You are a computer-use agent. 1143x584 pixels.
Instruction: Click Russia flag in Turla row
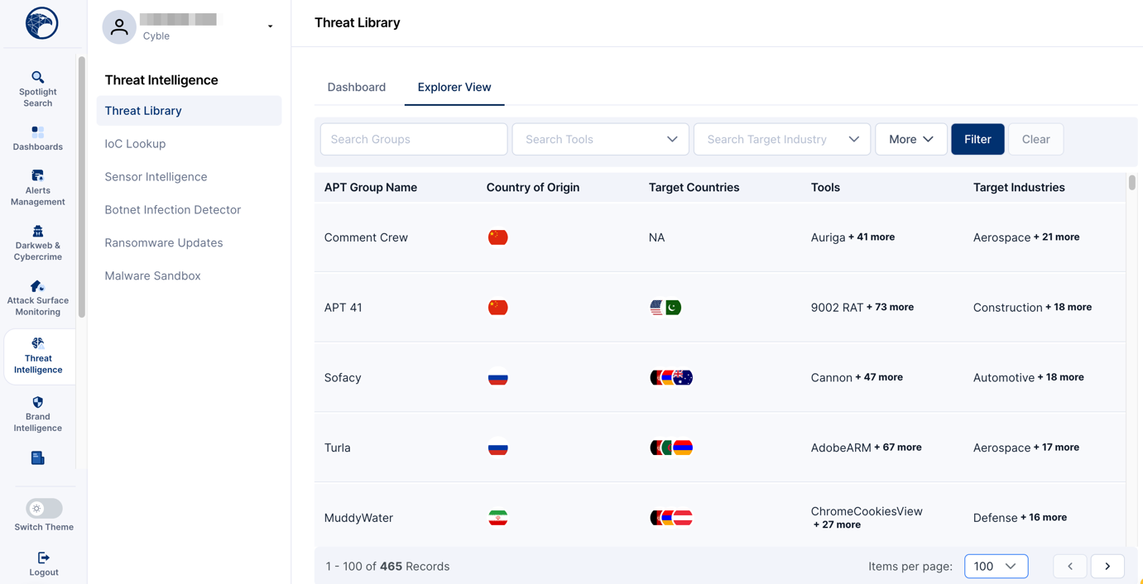497,448
